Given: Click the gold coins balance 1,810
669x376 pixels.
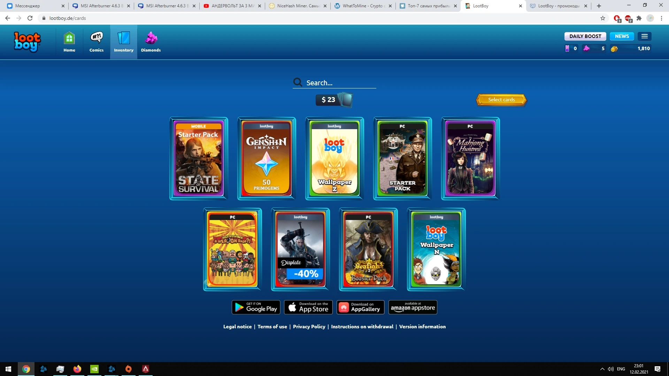Looking at the screenshot, I should coord(630,49).
